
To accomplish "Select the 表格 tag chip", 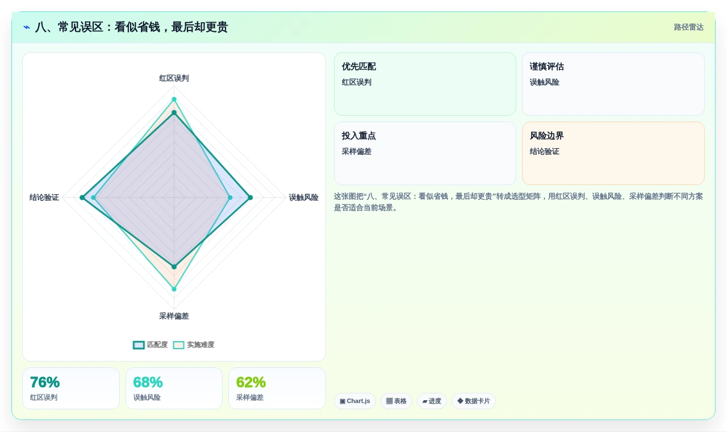I will coord(396,401).
